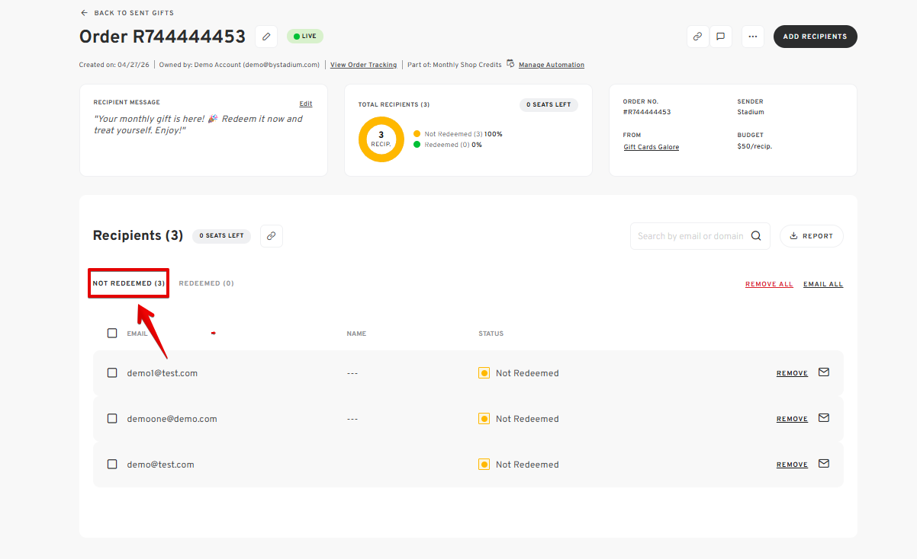The image size is (917, 559).
Task: Tick the select-all checkbox in table header
Action: tap(112, 333)
